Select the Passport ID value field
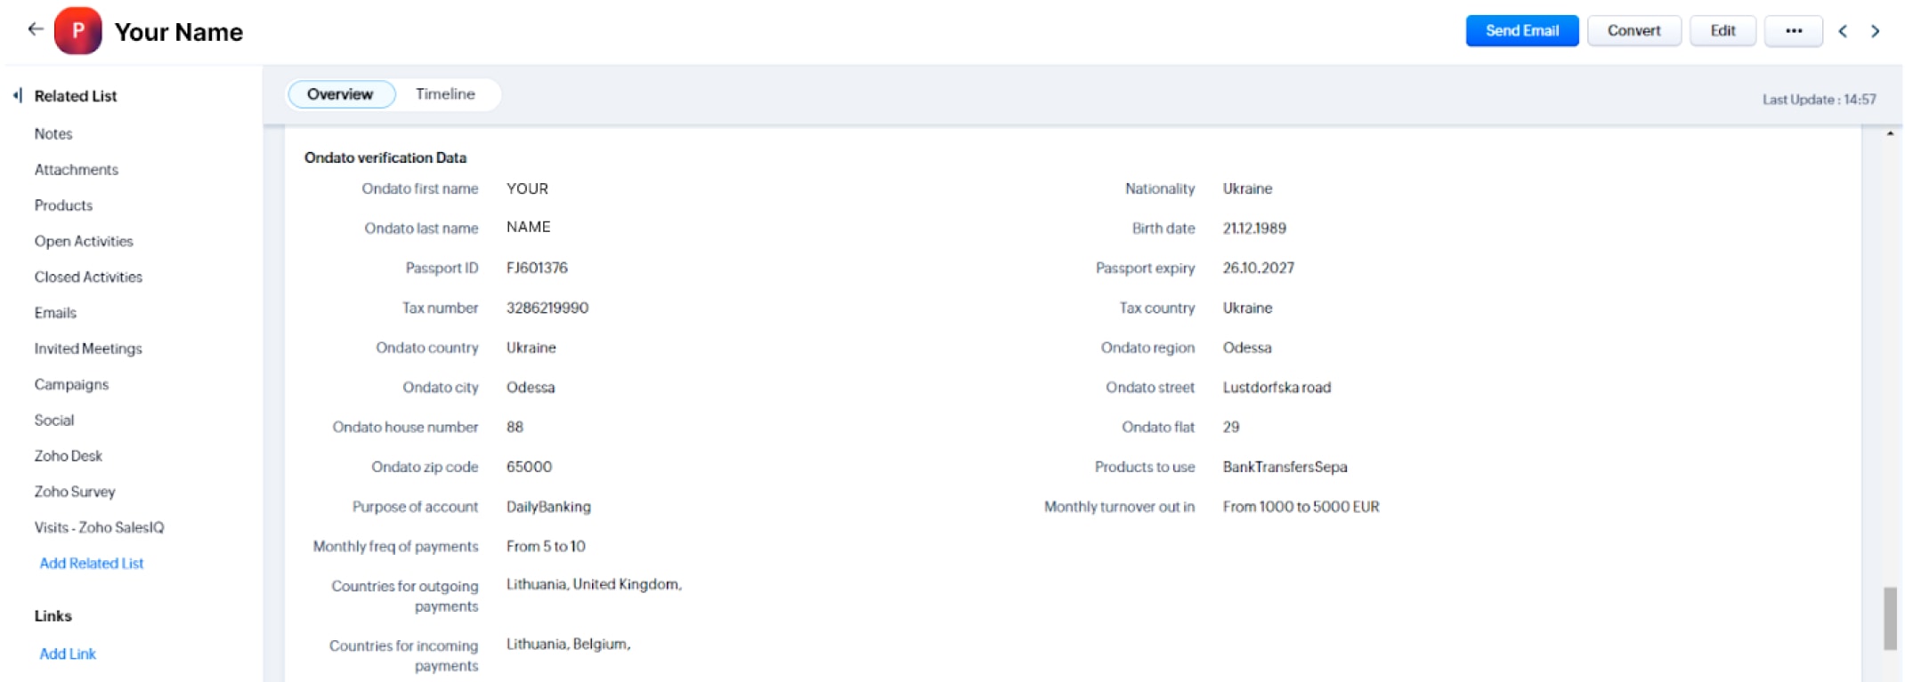Image resolution: width=1905 pixels, height=682 pixels. pos(537,269)
